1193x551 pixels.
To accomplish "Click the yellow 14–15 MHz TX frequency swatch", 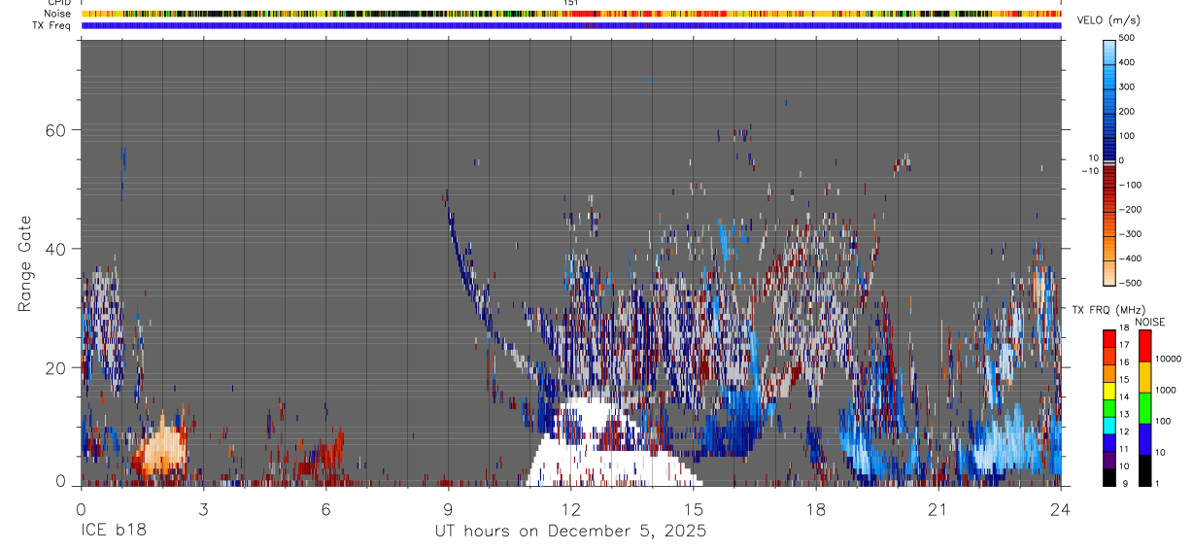I will click(x=1109, y=389).
